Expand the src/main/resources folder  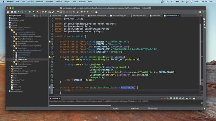9,66
